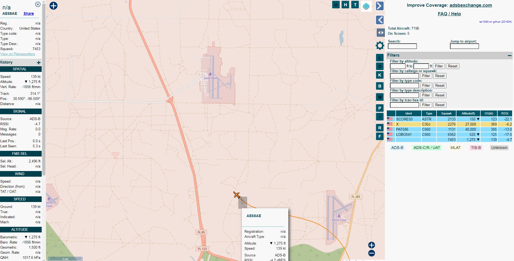Sort table by RSSI column
The image size is (514, 261).
505,113
